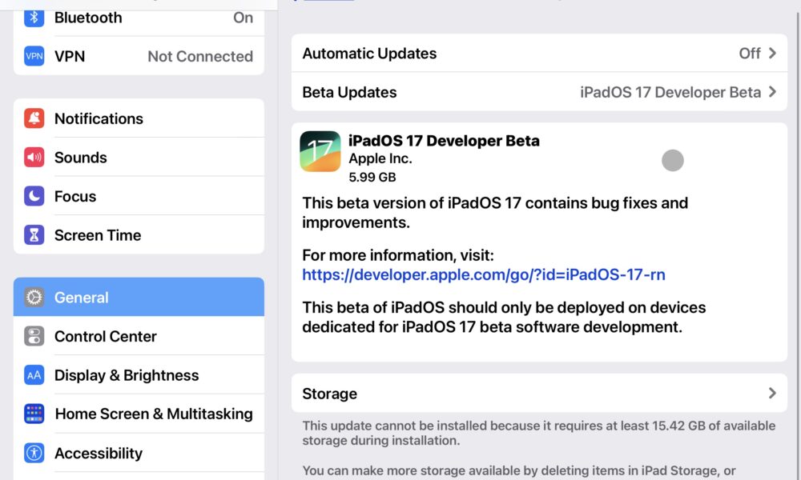The width and height of the screenshot is (801, 480).
Task: Tap the General gear icon
Action: point(34,297)
